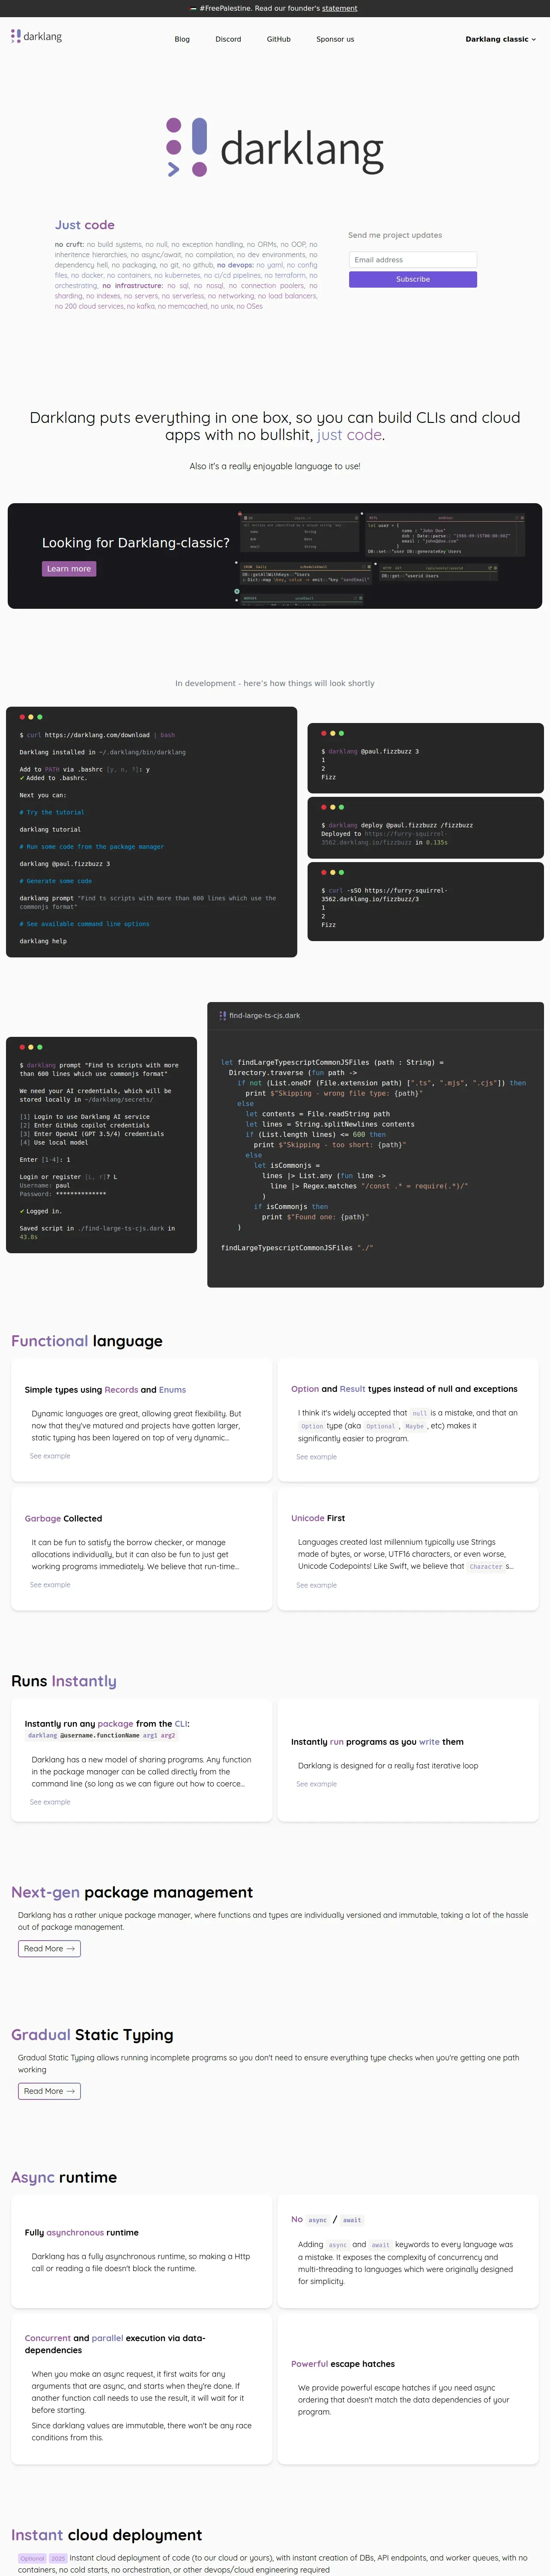Click the 'Async runtime' heading
Screen dimensions: 550x2576
click(x=64, y=2178)
